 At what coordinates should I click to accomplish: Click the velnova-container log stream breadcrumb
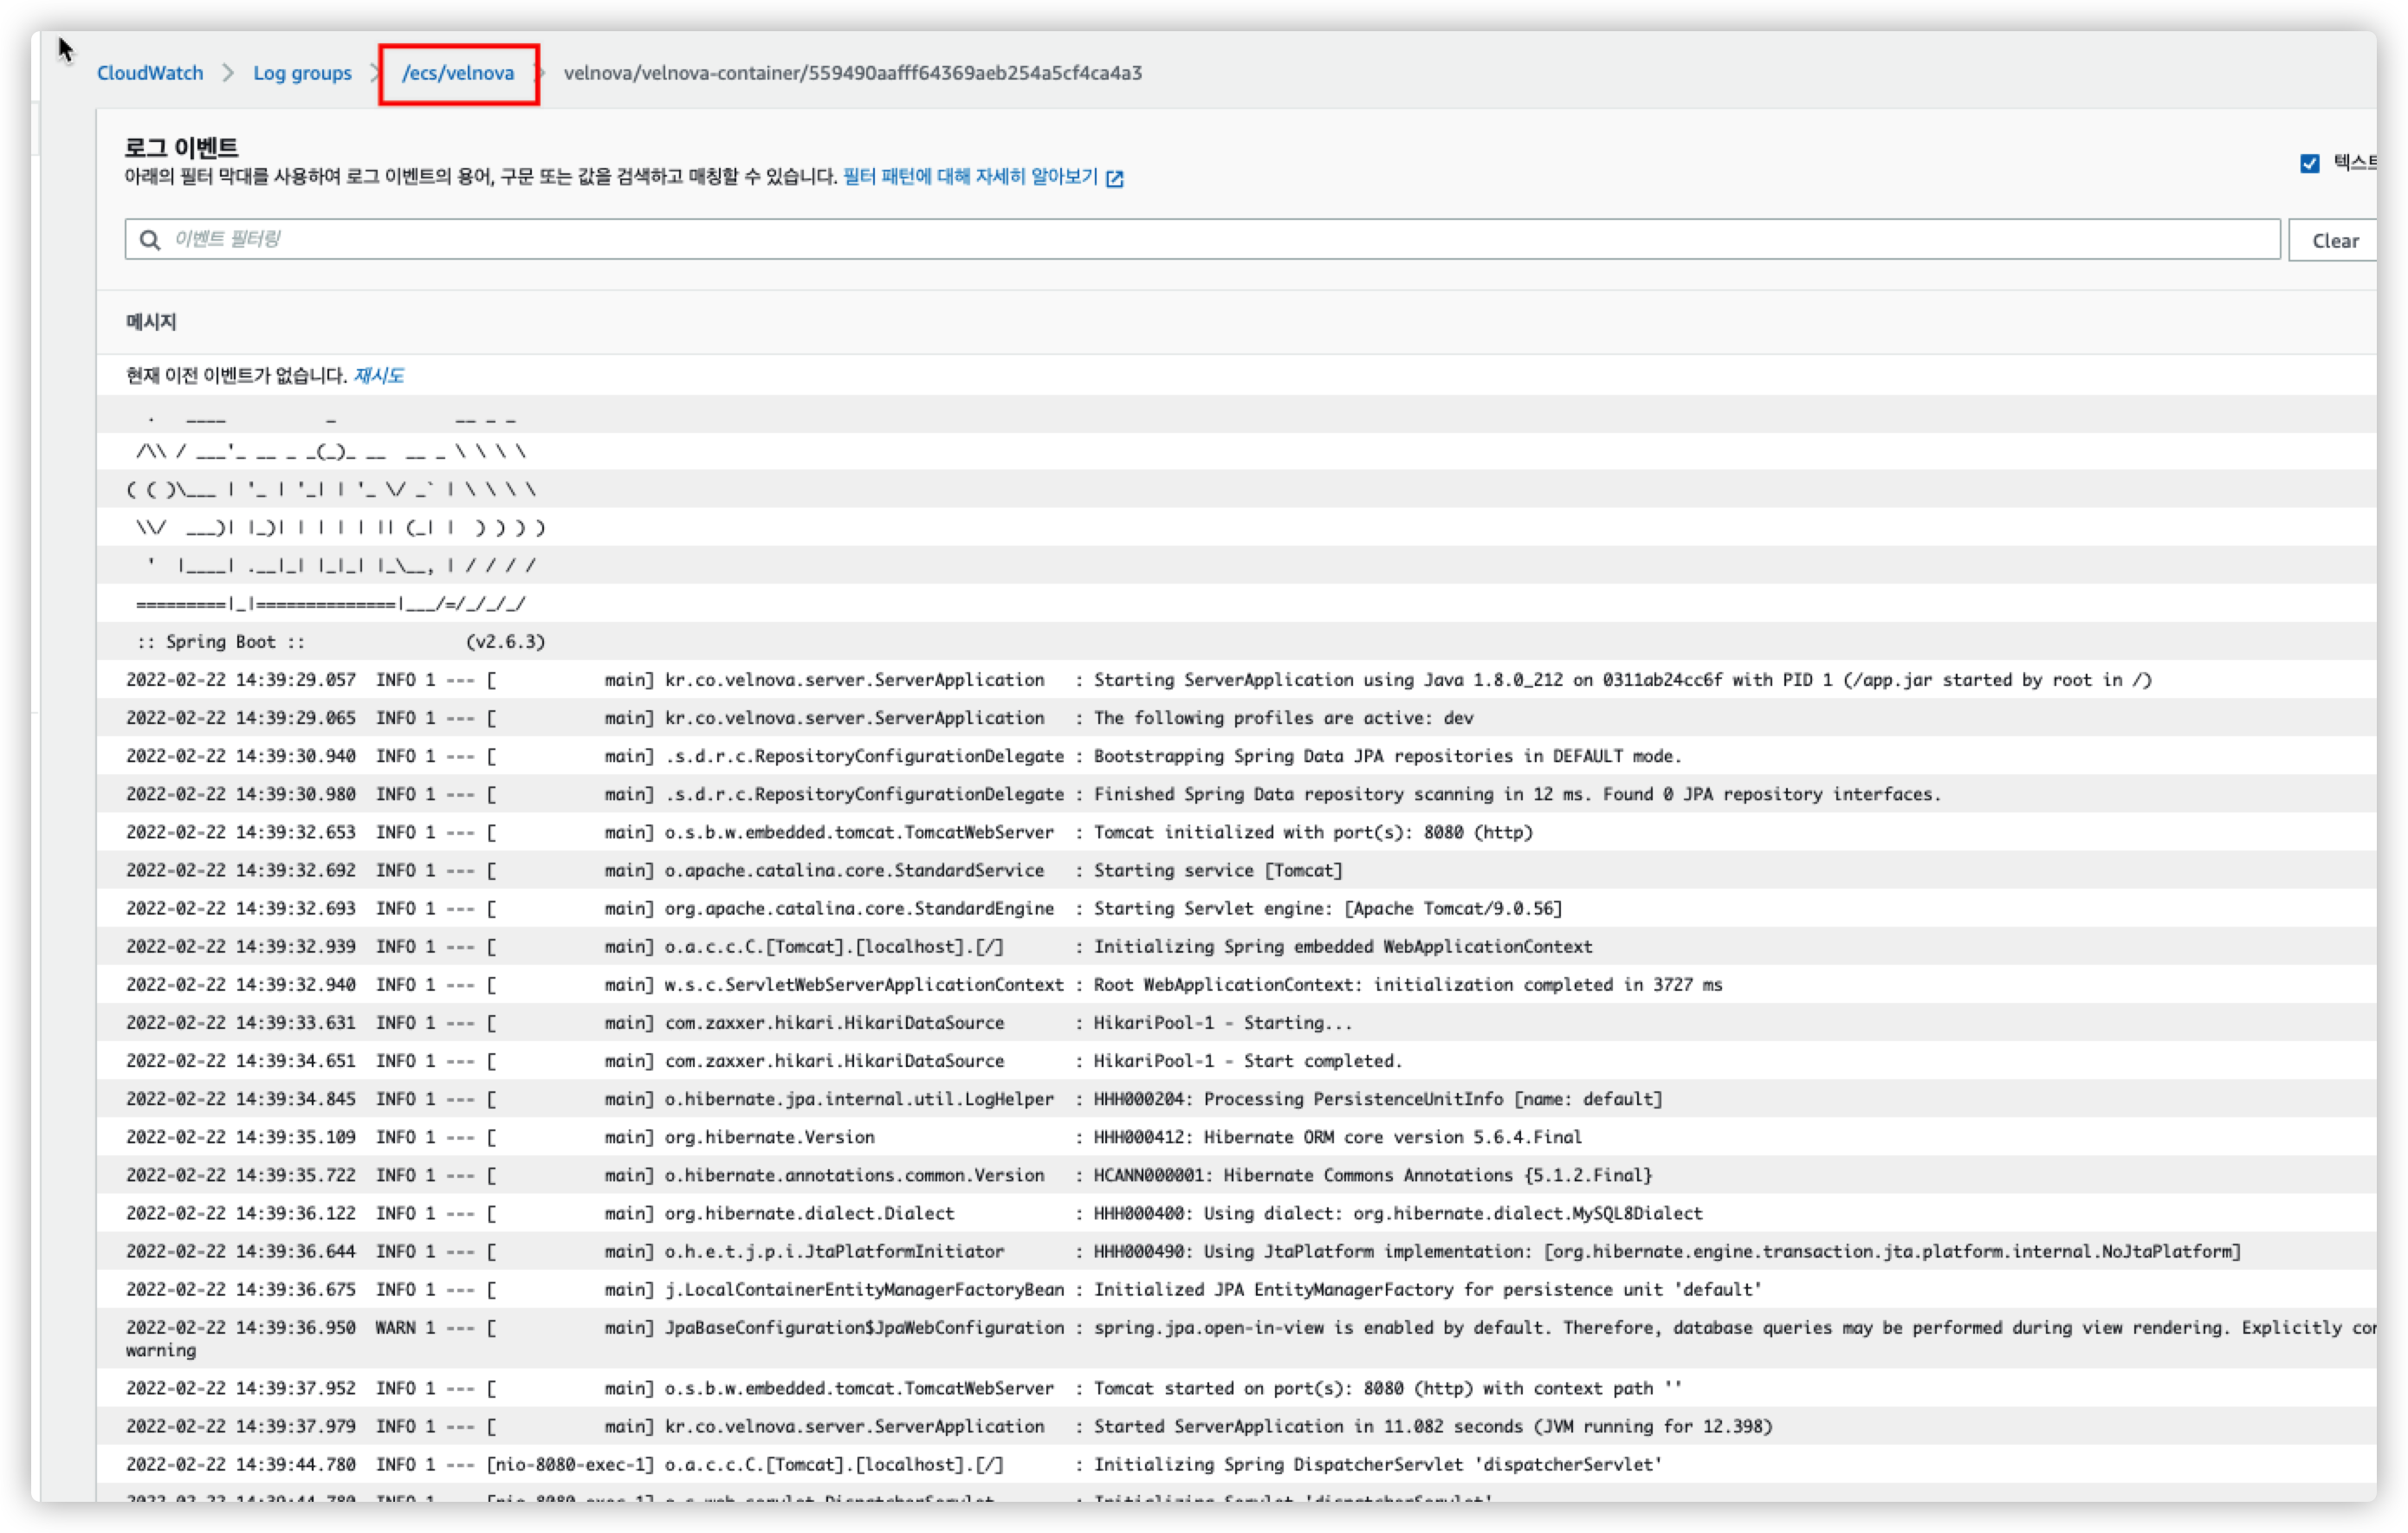click(x=852, y=73)
